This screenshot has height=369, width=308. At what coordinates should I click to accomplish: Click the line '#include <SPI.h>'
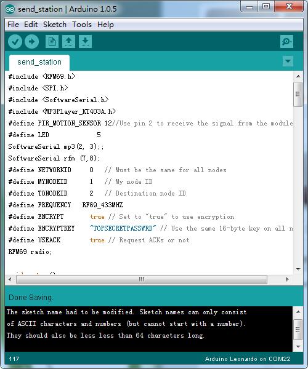(38, 88)
